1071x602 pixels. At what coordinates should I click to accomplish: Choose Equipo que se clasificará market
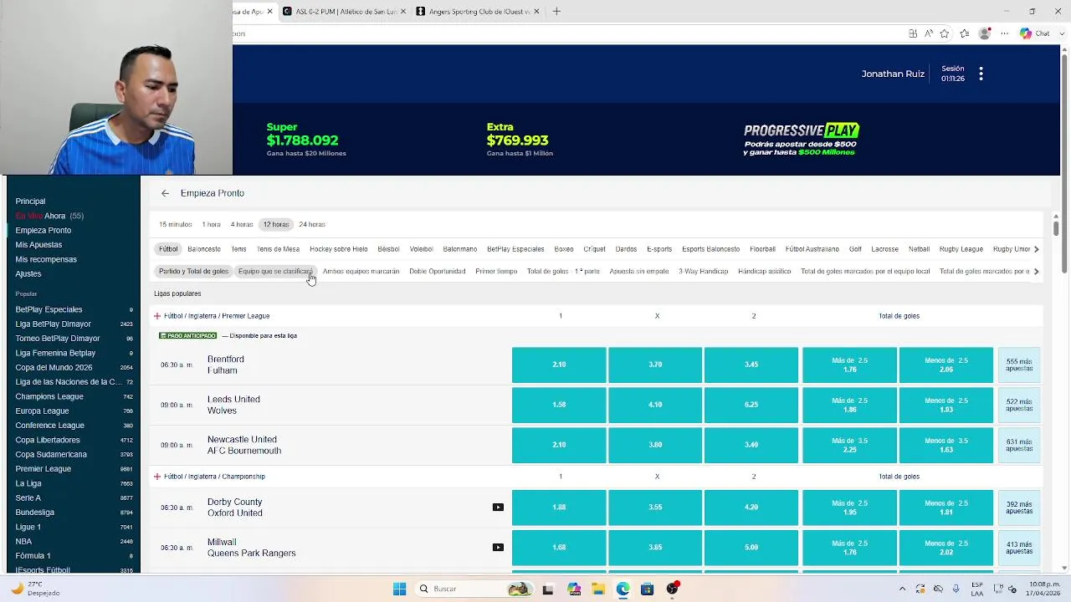pos(275,271)
